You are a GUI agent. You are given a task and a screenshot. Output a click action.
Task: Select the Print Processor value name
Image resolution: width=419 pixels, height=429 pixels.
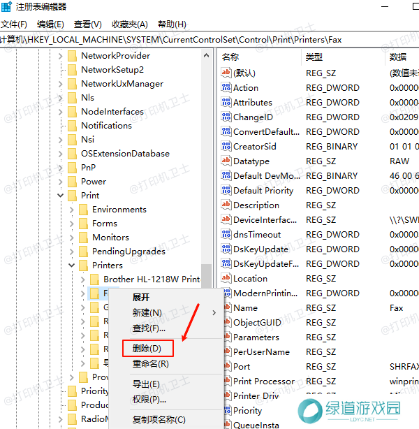tap(264, 381)
